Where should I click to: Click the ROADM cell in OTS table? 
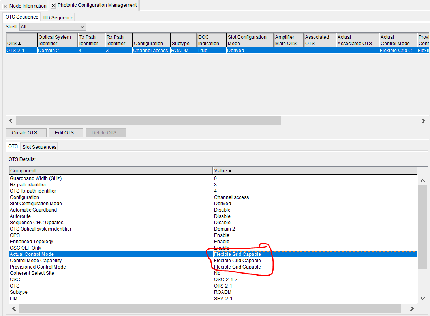click(x=184, y=51)
